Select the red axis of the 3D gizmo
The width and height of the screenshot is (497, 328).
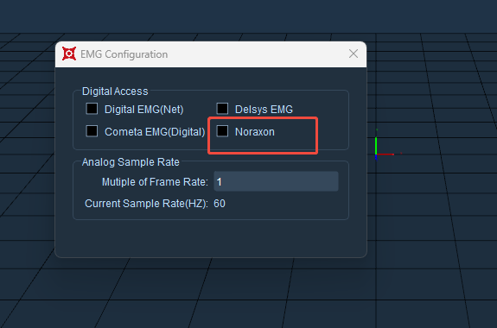click(385, 155)
